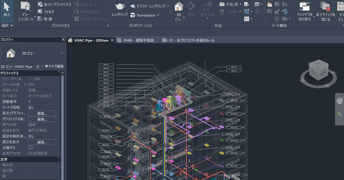The width and height of the screenshot is (344, 180).
Task: Click the パーツ表示 value オリジナルを表示
Action: pyautogui.click(x=40, y=96)
